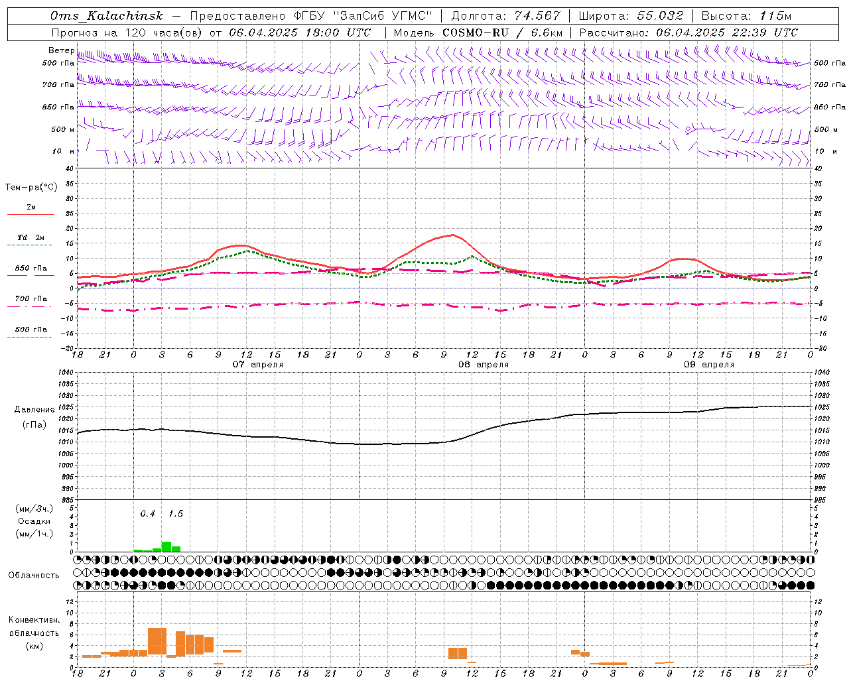
Task: Click the Облачность cloud cover label
Action: pyautogui.click(x=34, y=575)
